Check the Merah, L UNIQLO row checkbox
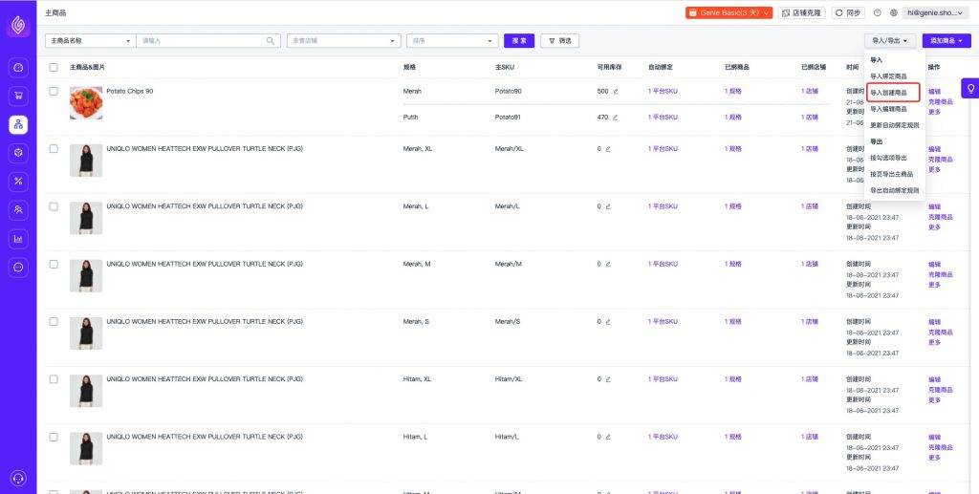 pos(54,206)
